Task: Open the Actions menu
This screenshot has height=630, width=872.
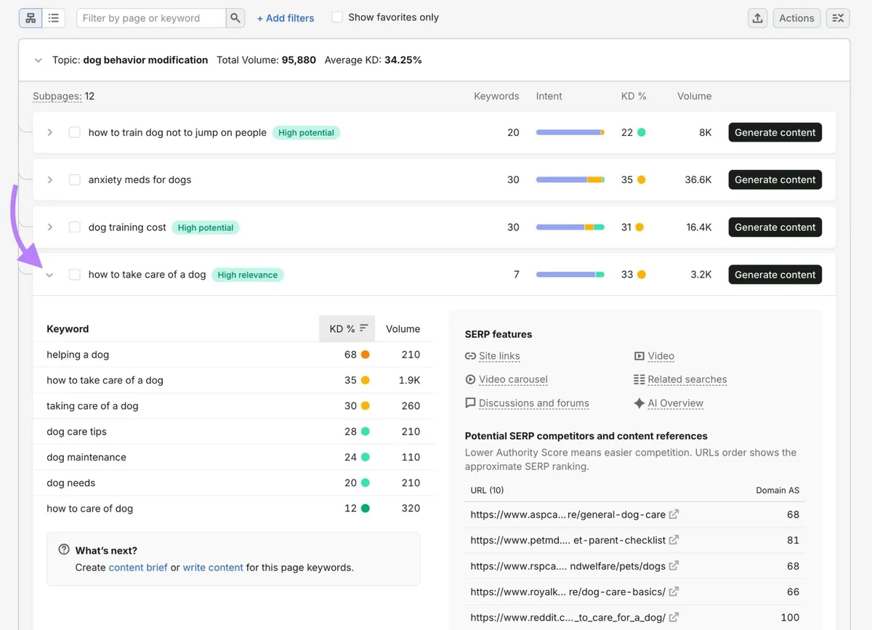Action: (x=797, y=18)
